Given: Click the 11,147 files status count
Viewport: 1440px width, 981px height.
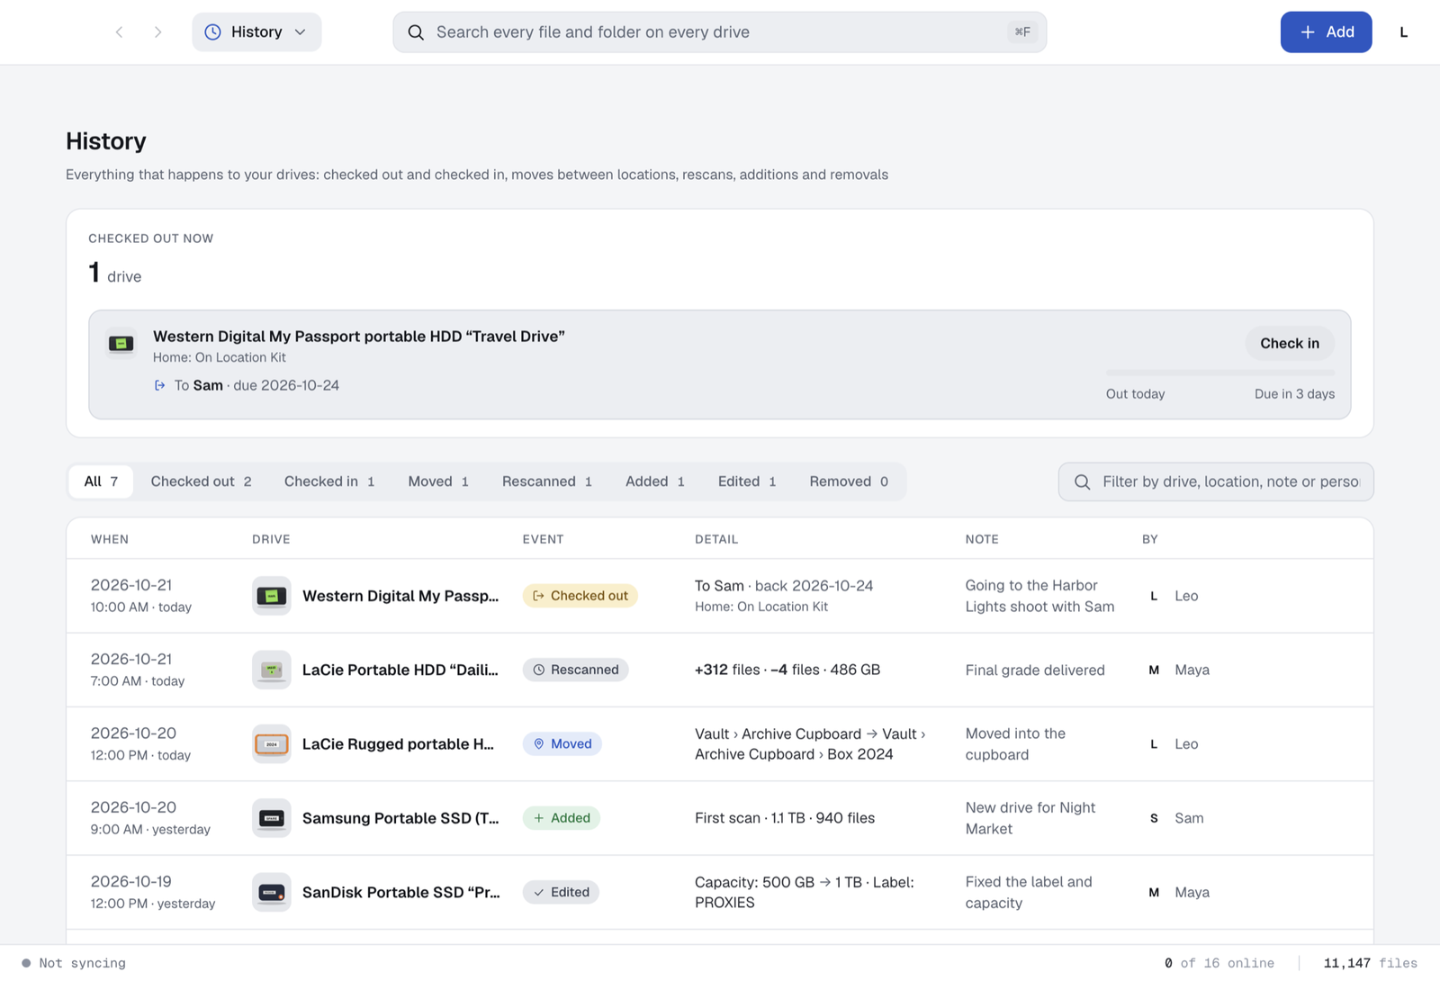Looking at the screenshot, I should coord(1370,963).
